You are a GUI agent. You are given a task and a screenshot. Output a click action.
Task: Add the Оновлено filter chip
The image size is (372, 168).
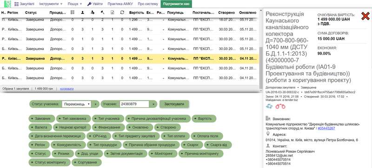(x=139, y=127)
